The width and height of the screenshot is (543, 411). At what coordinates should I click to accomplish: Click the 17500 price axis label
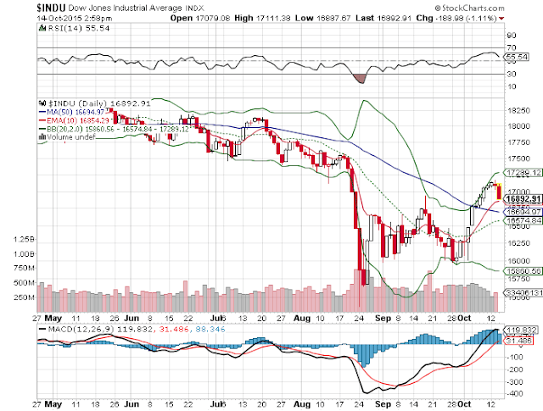pyautogui.click(x=518, y=158)
